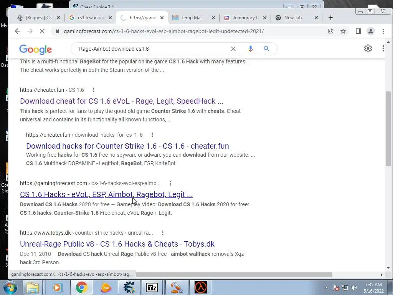
Task: Open the Chrome side panel icon
Action: pos(358,31)
